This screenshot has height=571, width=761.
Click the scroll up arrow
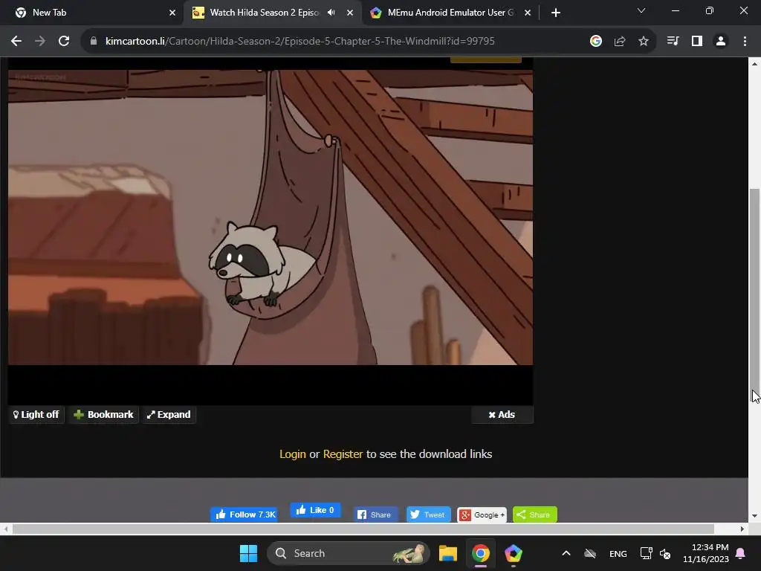tap(754, 64)
